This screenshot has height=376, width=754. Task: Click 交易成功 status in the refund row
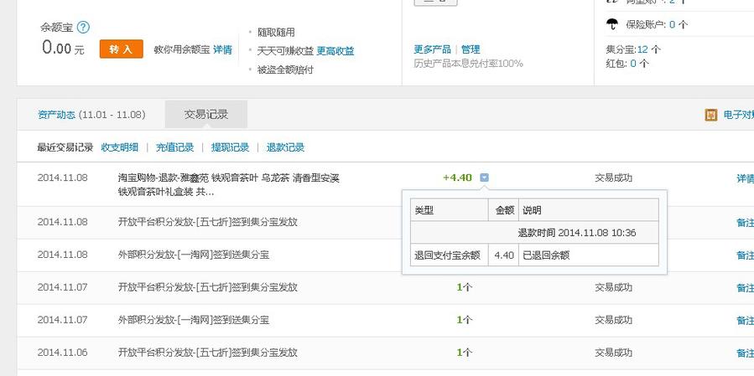tap(614, 178)
